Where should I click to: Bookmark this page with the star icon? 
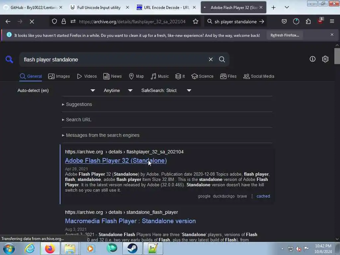point(196,22)
